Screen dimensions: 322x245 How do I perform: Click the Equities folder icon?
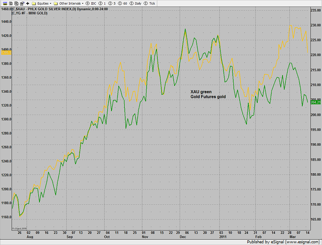click(34, 3)
